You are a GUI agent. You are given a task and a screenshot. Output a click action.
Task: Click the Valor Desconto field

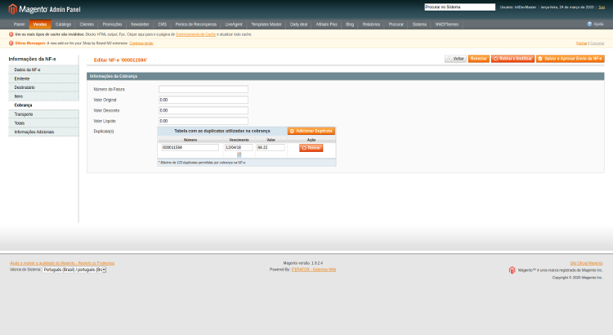pyautogui.click(x=204, y=110)
